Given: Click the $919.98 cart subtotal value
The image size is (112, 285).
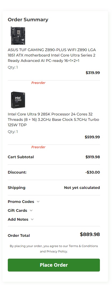Looking at the screenshot, I should coord(93,157).
